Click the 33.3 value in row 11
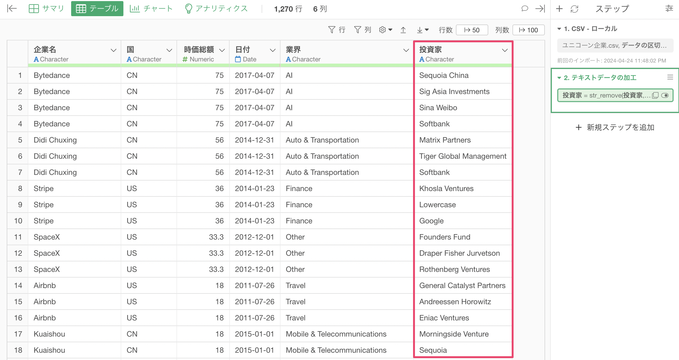 (216, 237)
